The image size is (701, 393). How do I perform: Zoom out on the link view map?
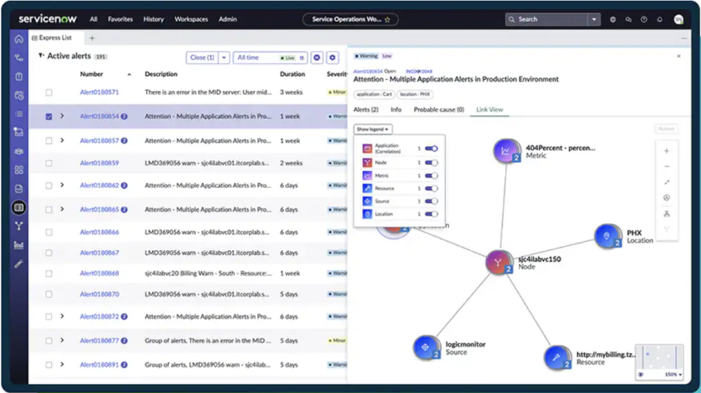pos(666,167)
